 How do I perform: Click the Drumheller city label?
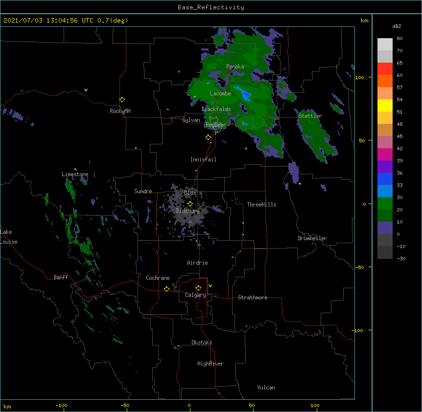coord(312,238)
